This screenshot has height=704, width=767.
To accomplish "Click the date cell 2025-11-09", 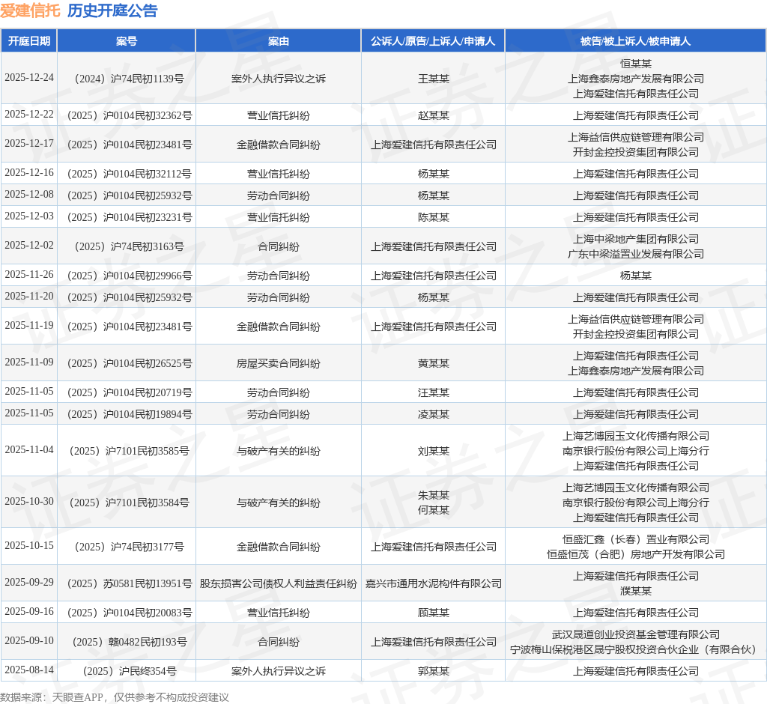I will click(x=29, y=362).
